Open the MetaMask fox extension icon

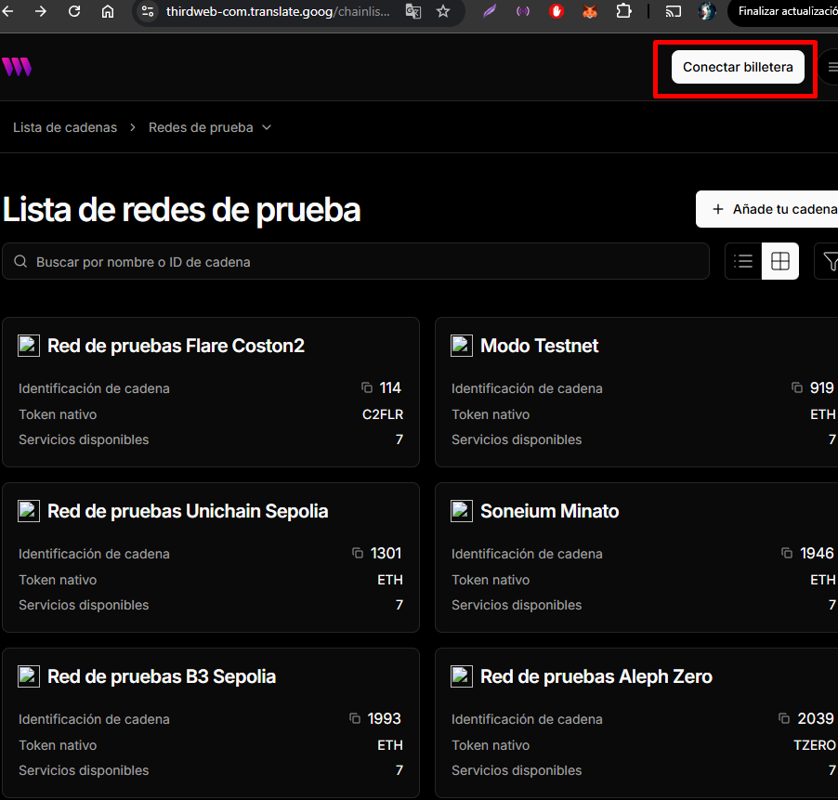(590, 11)
